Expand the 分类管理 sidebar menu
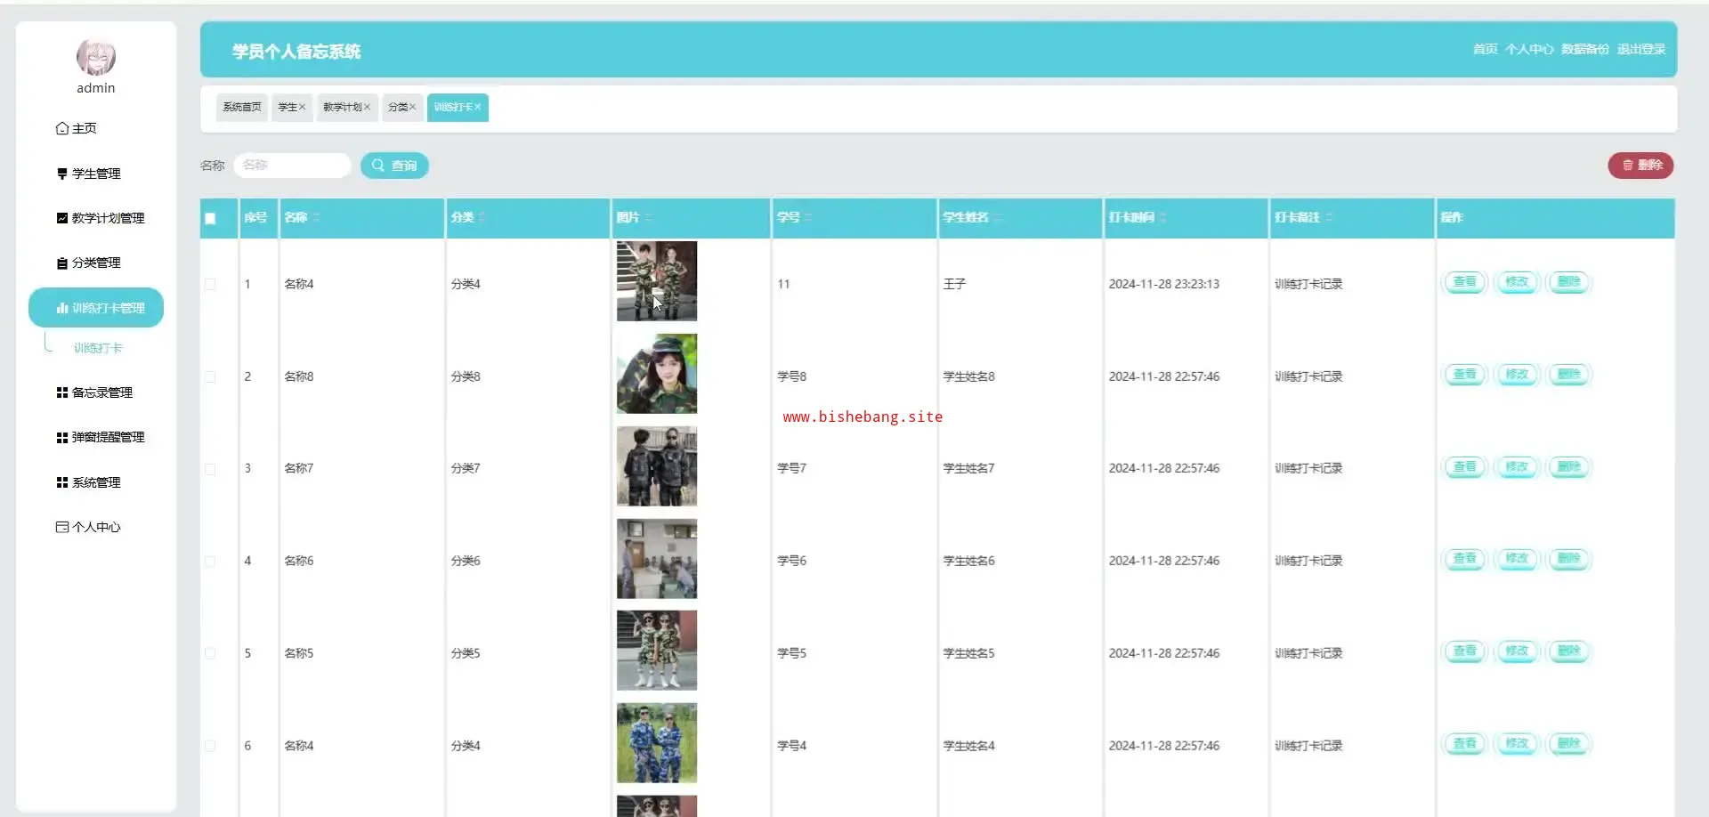The width and height of the screenshot is (1709, 817). pos(96,263)
